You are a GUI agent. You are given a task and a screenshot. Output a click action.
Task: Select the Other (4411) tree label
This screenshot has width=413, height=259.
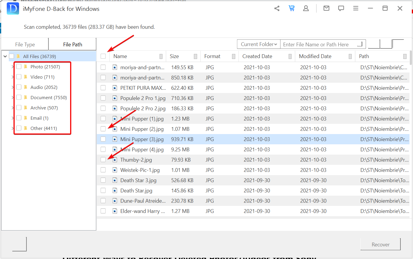(x=44, y=128)
